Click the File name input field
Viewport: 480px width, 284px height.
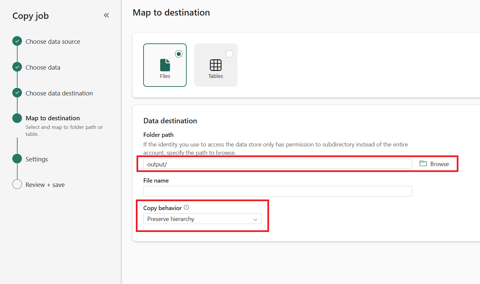click(x=277, y=191)
